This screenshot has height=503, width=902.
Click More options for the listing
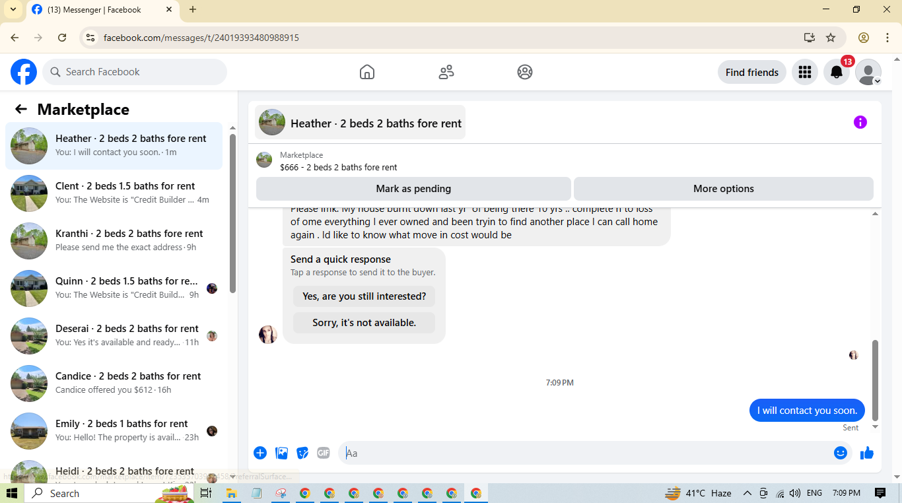tap(724, 189)
